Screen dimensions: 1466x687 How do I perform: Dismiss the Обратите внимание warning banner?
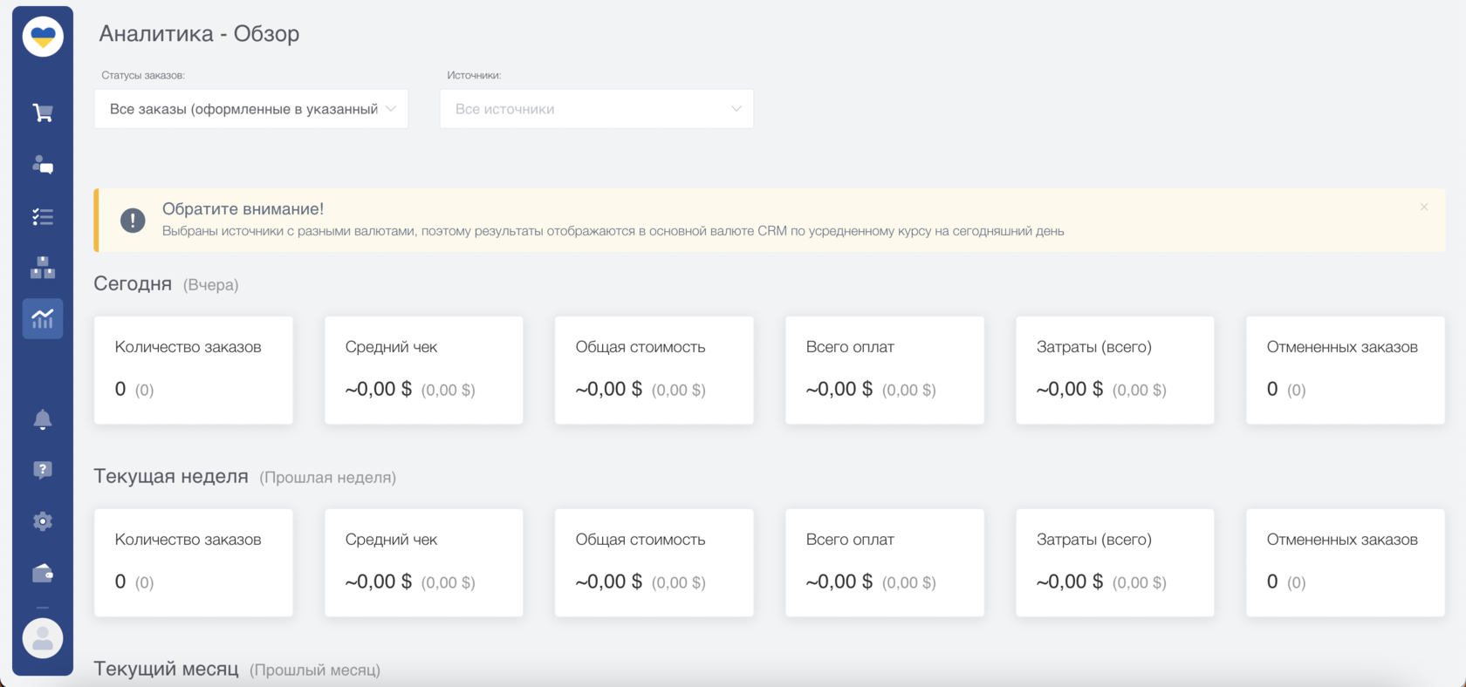(1424, 207)
